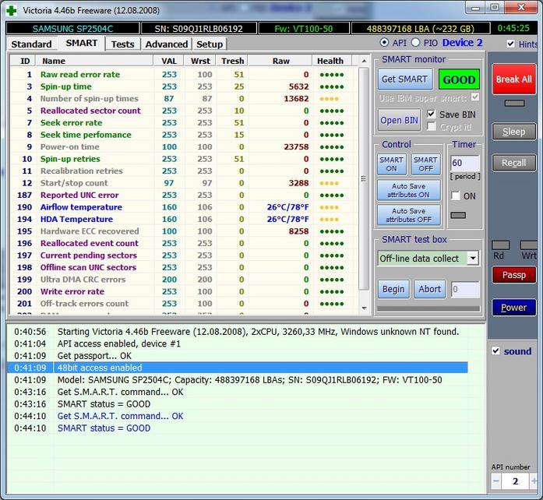The height and width of the screenshot is (500, 543).
Task: Click Auto Save attributes OFF button
Action: coord(409,215)
